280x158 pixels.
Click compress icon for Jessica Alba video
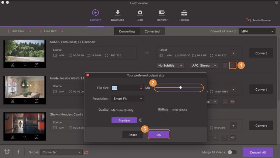pyautogui.click(x=233, y=102)
